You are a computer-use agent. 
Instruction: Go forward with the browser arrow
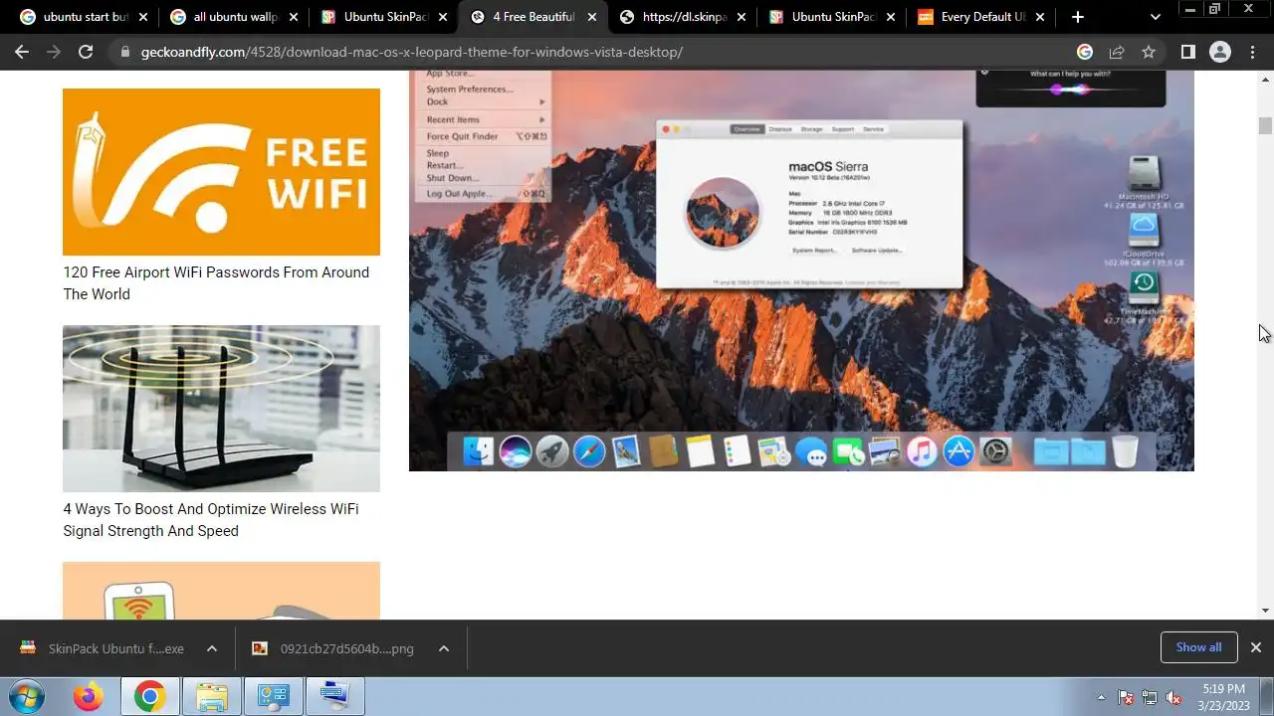pos(54,52)
